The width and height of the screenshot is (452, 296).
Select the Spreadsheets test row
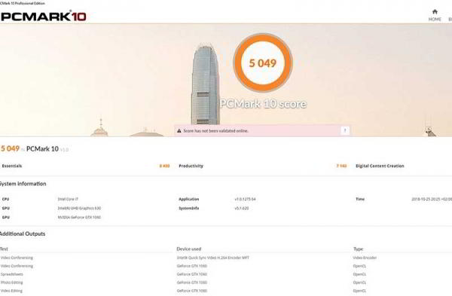click(x=12, y=274)
